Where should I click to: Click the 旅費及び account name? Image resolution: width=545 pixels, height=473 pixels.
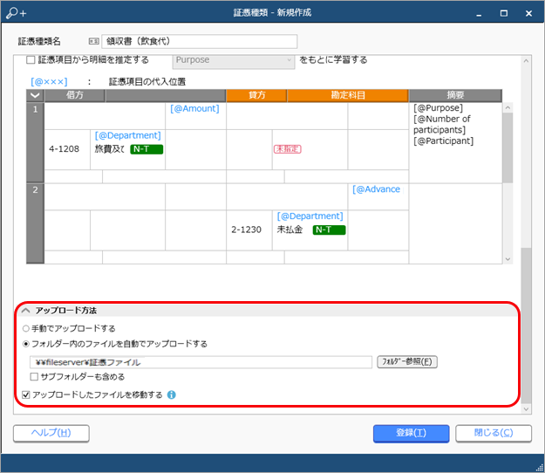pos(110,149)
